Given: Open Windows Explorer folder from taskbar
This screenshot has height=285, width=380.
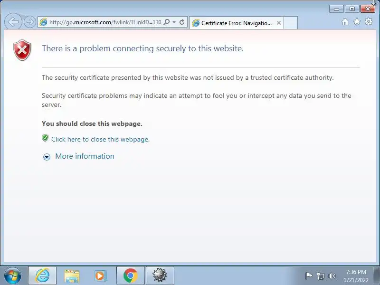Looking at the screenshot, I should click(x=72, y=276).
